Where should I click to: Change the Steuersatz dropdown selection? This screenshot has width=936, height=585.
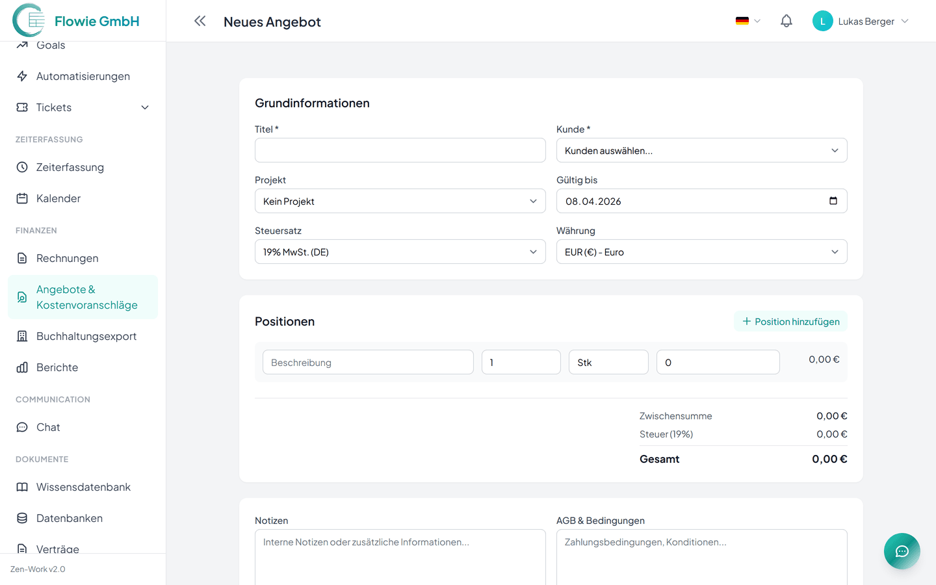click(400, 252)
